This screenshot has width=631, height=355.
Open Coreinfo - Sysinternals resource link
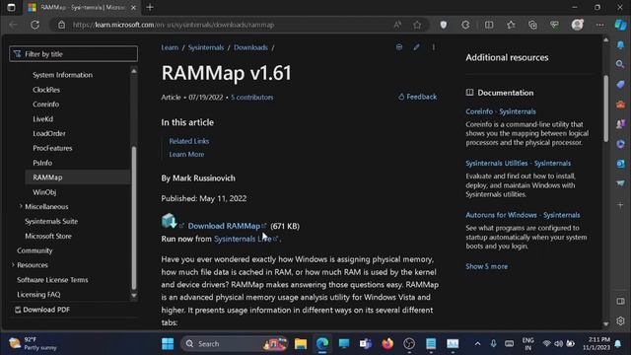(x=501, y=111)
